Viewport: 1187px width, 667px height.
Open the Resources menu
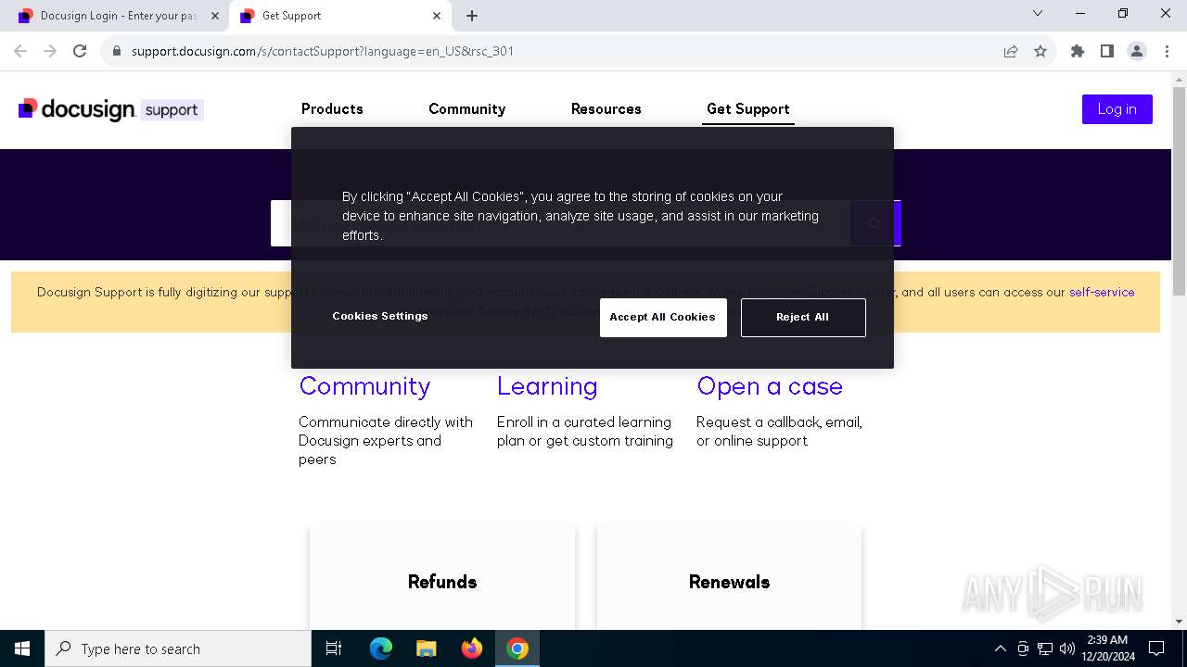point(606,109)
